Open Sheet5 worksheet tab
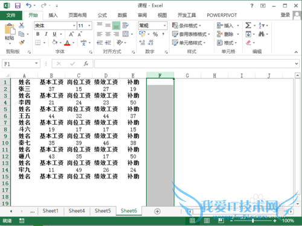This screenshot has height=226, width=302. coord(103,211)
